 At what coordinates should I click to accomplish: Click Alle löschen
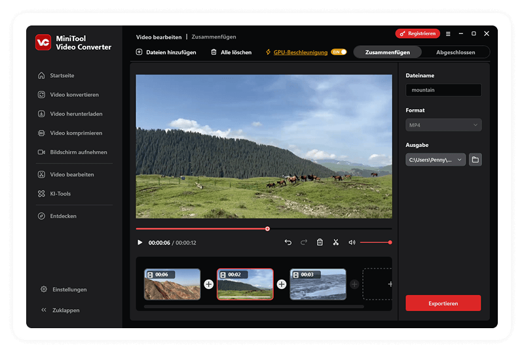coord(231,52)
